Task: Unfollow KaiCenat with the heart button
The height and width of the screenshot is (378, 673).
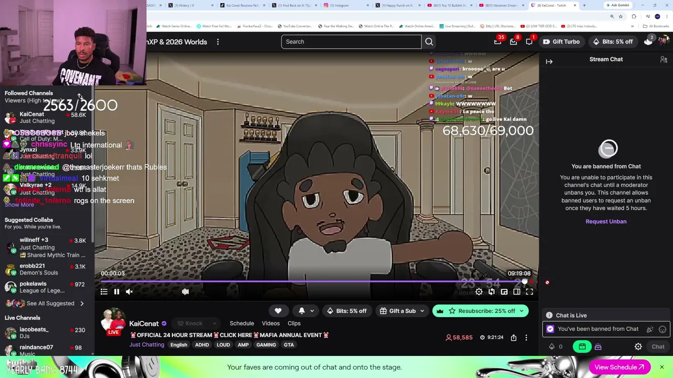Action: pos(278,311)
